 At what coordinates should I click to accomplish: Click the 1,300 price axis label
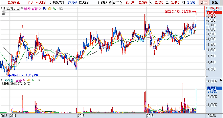coord(211,69)
